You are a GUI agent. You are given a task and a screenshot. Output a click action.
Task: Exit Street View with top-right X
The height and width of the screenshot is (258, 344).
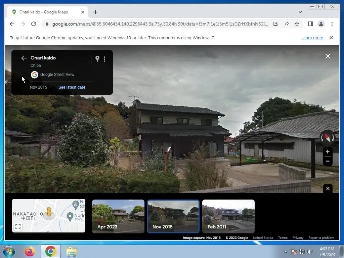328,56
